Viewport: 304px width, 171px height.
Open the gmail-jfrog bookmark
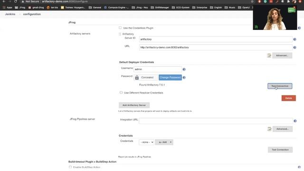point(36,8)
